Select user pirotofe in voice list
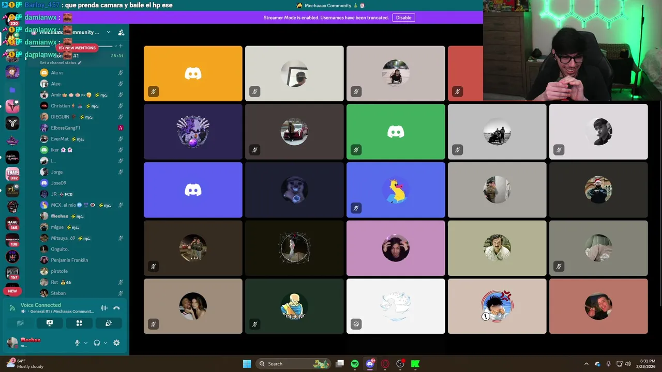 click(x=82, y=271)
